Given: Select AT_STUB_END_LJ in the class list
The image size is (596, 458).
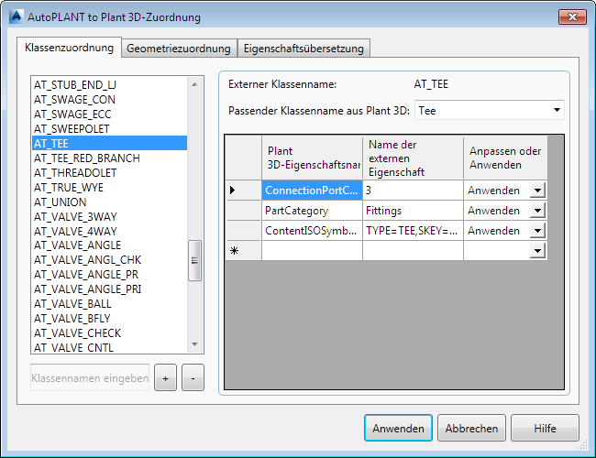Looking at the screenshot, I should click(x=109, y=84).
